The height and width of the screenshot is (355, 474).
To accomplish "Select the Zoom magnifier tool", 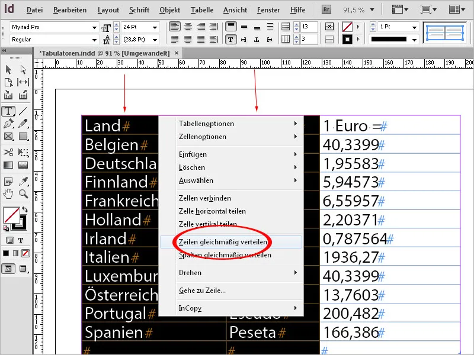I will [x=23, y=193].
